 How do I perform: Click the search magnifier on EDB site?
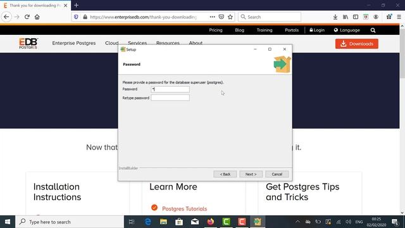coord(373,30)
